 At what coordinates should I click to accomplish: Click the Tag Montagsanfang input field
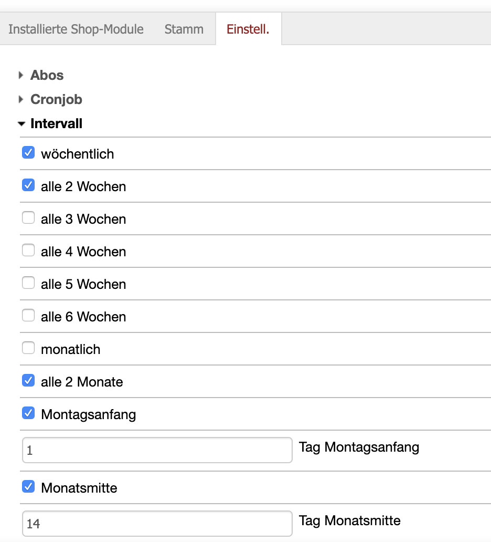pos(157,451)
